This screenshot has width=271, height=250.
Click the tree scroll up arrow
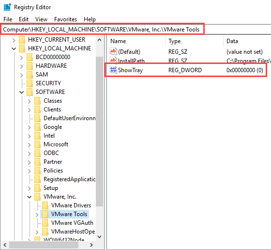click(x=99, y=40)
